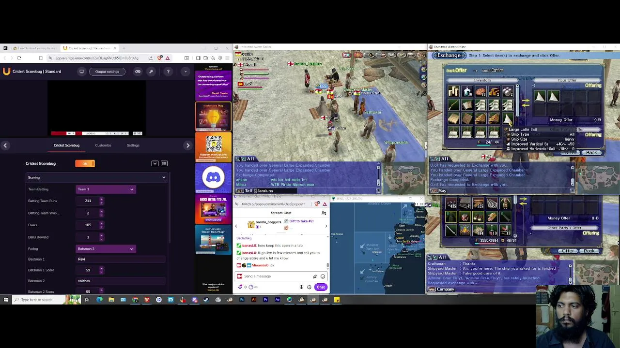Click the bookmark icon in browser toolbar

coord(41,58)
